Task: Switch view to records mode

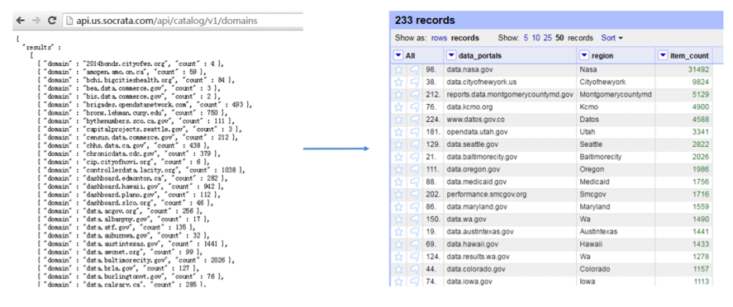Action: 464,38
